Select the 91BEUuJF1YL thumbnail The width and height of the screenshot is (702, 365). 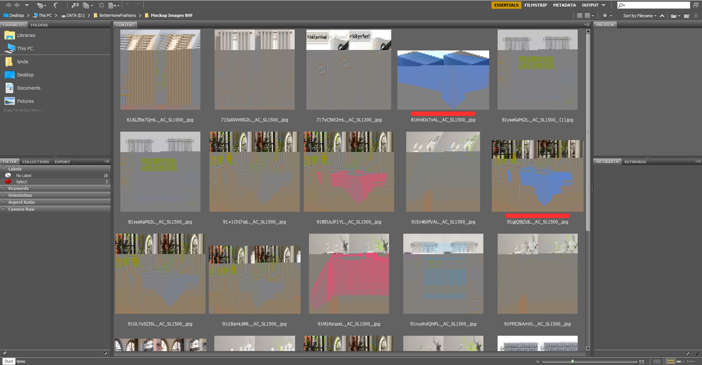click(348, 172)
